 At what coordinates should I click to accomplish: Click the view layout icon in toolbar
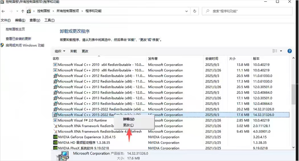coord(275,51)
